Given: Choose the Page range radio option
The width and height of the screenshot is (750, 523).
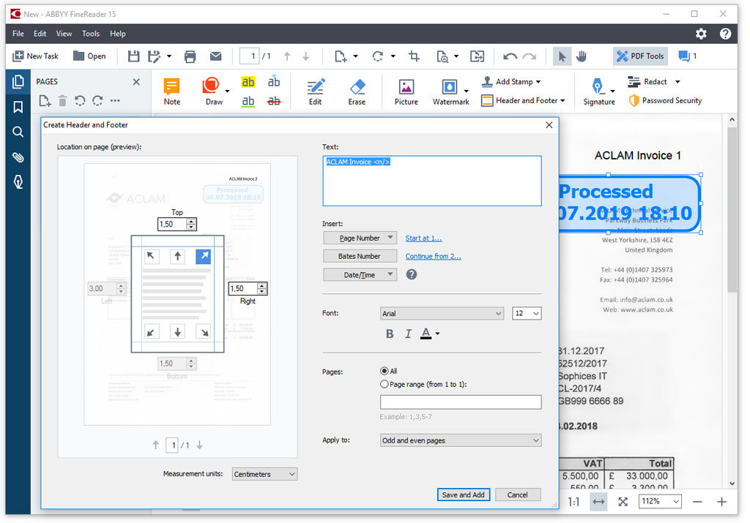Looking at the screenshot, I should [385, 384].
